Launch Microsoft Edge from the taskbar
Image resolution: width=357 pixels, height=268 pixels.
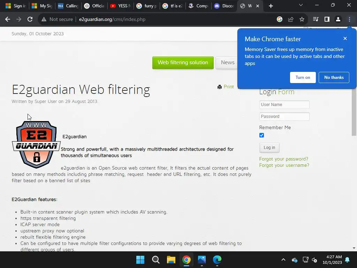point(217,260)
